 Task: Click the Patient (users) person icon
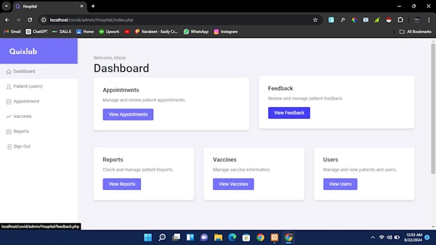[x=8, y=87]
